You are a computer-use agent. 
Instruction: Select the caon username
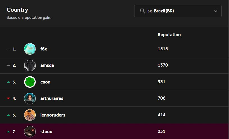45,82
